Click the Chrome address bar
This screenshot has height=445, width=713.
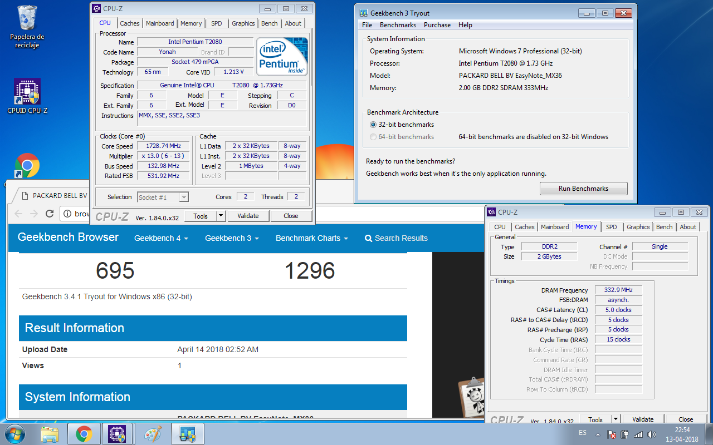tap(195, 214)
